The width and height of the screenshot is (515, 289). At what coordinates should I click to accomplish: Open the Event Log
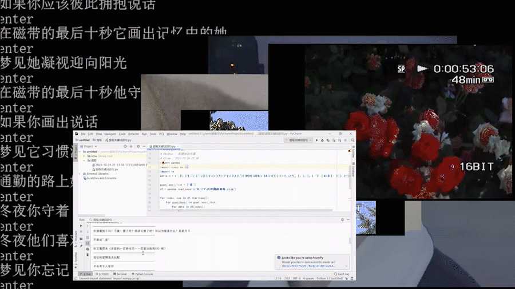342,274
